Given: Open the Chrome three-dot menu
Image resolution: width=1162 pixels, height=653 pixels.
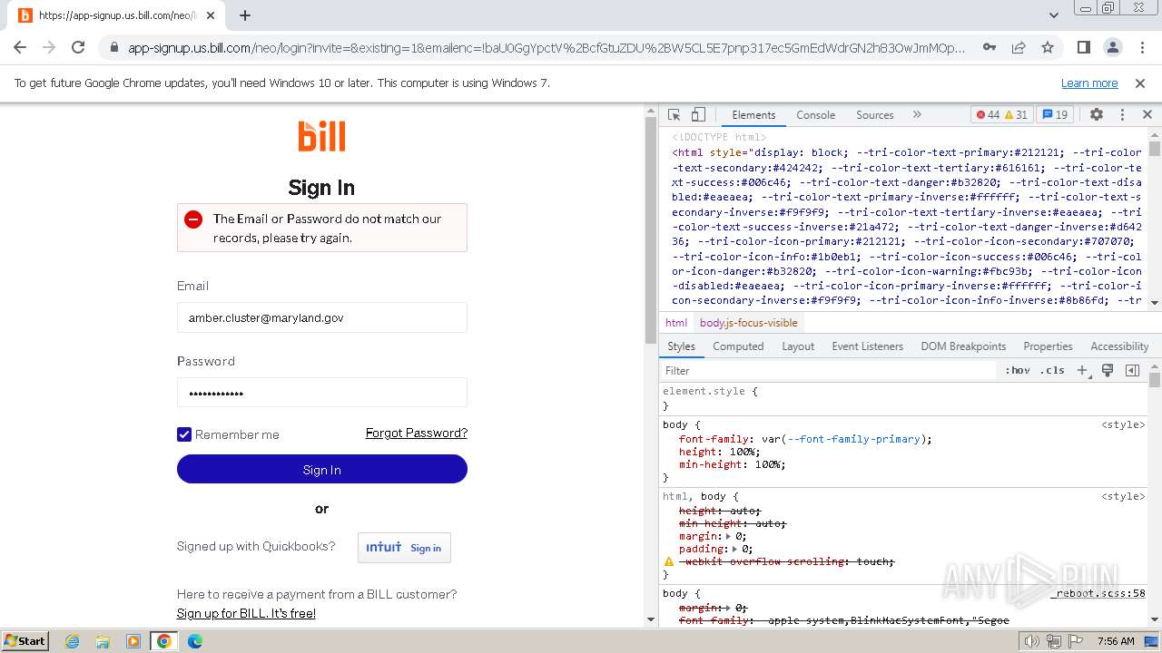Looking at the screenshot, I should click(x=1141, y=47).
